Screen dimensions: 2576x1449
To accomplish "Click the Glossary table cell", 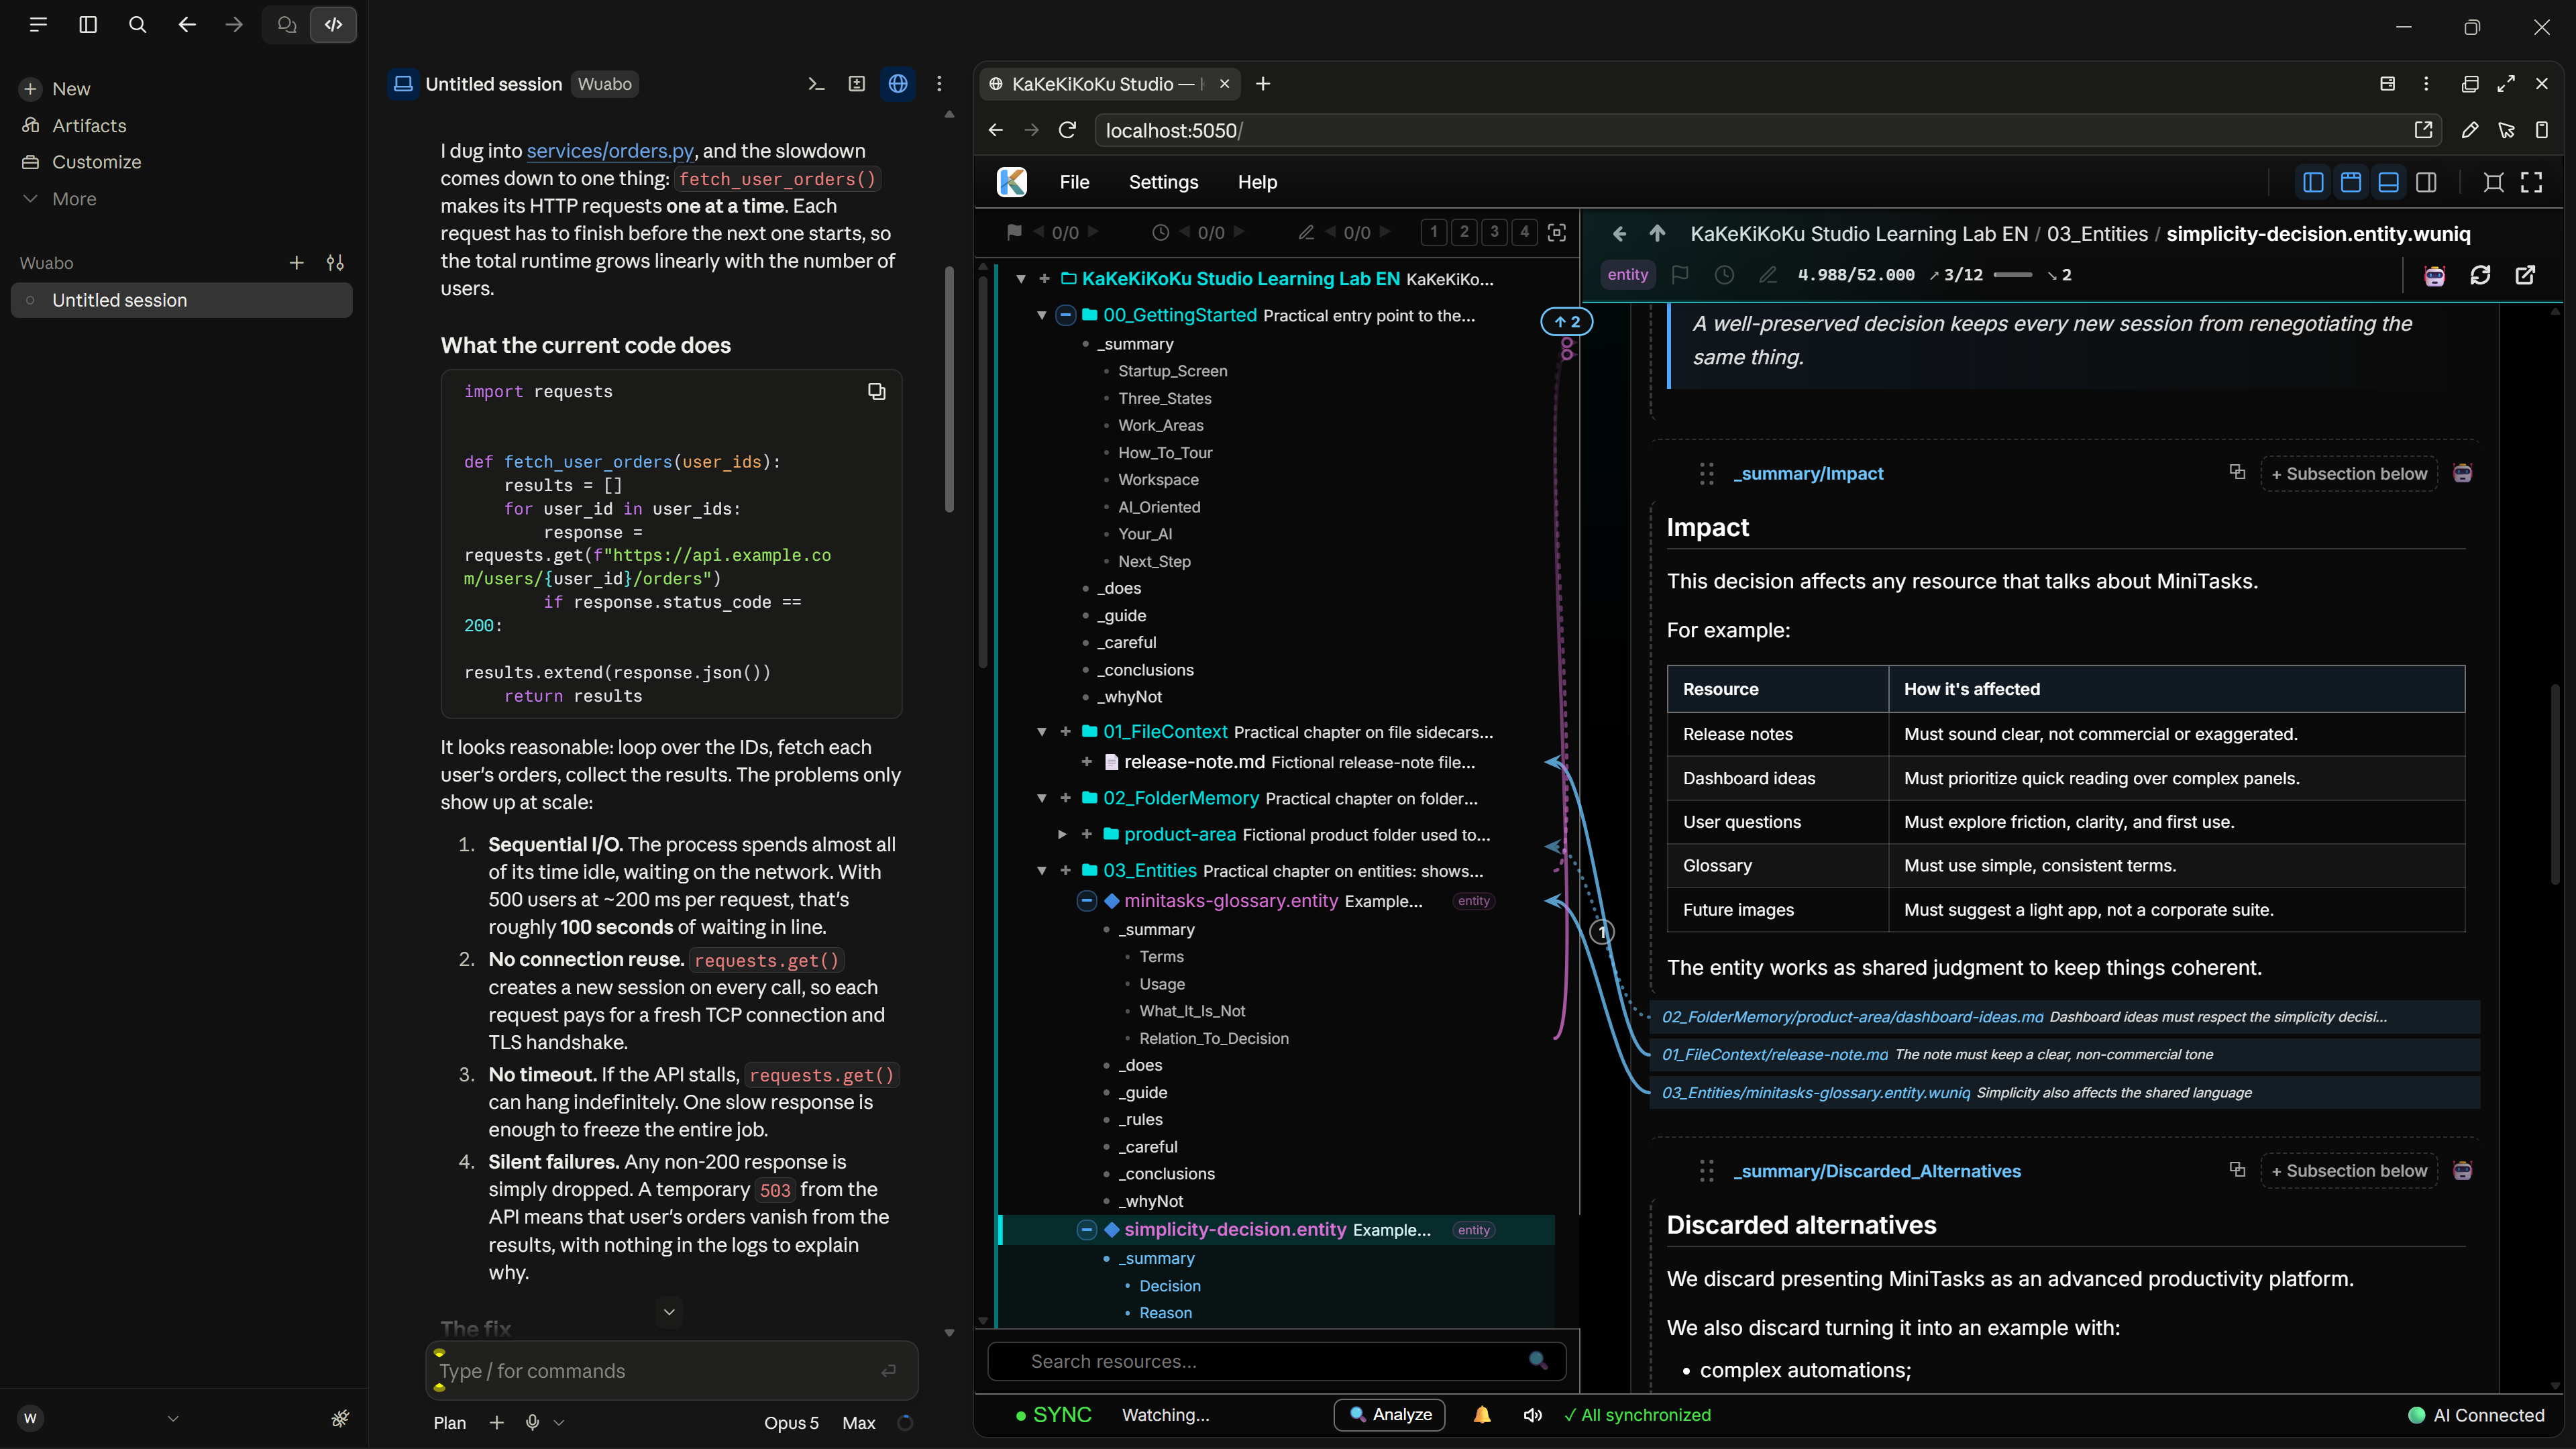I will [1777, 866].
